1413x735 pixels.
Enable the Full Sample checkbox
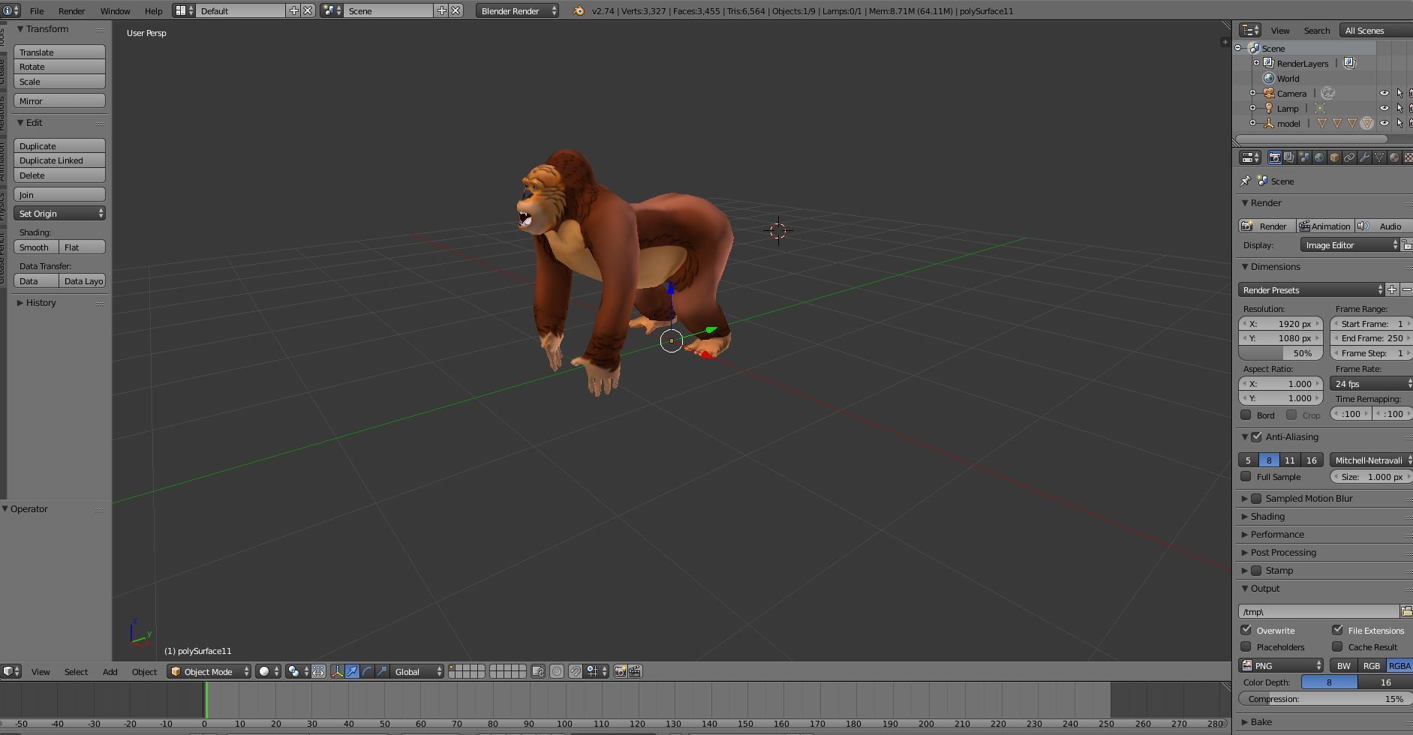(x=1246, y=476)
